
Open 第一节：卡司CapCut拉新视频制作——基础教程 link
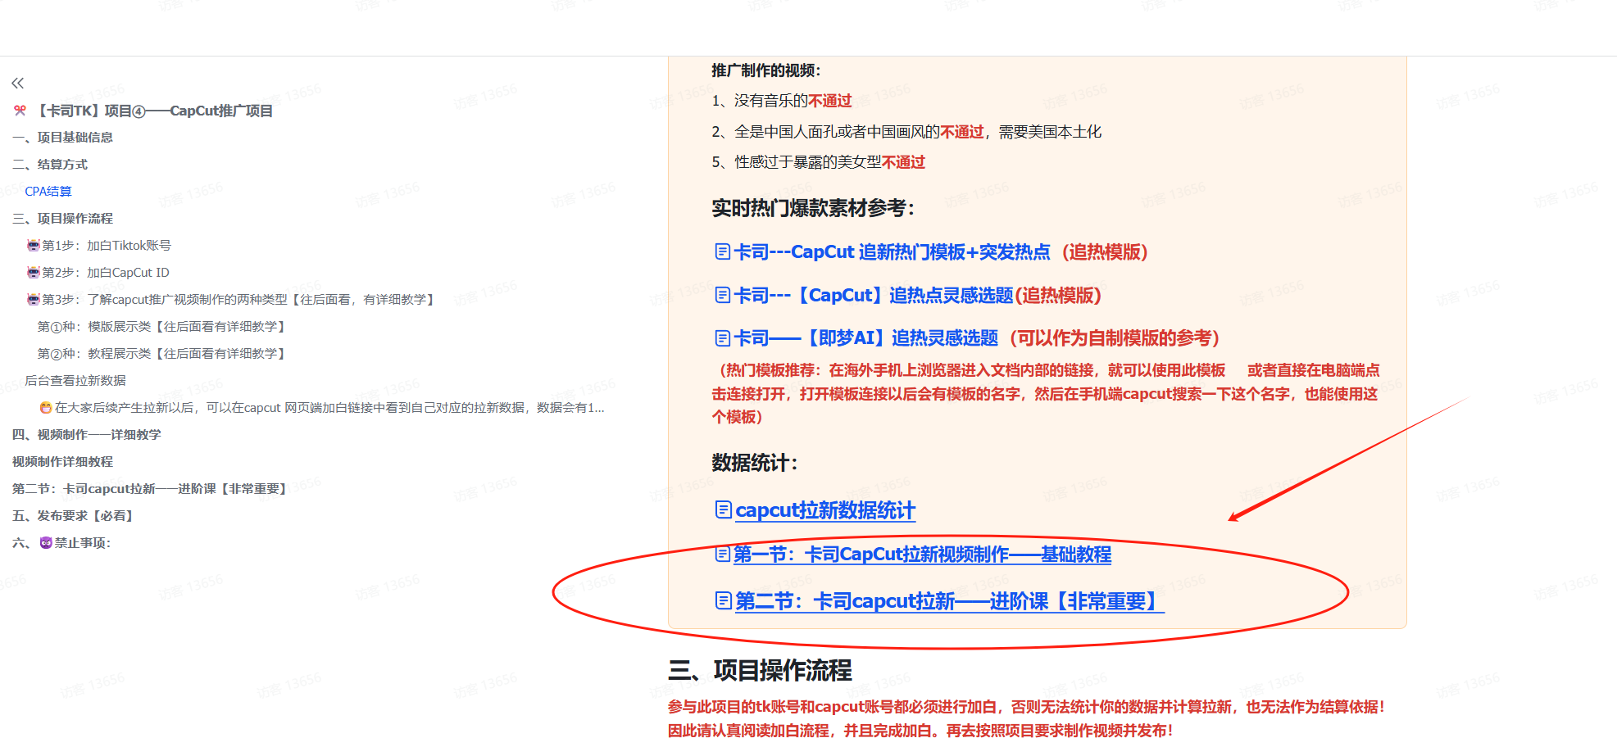point(923,555)
